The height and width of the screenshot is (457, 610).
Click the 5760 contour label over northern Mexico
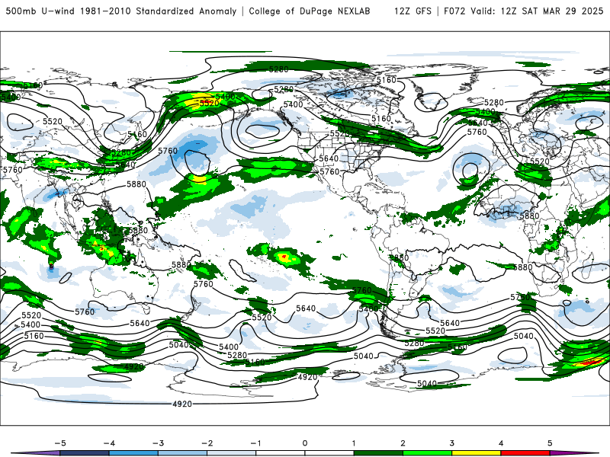[329, 171]
